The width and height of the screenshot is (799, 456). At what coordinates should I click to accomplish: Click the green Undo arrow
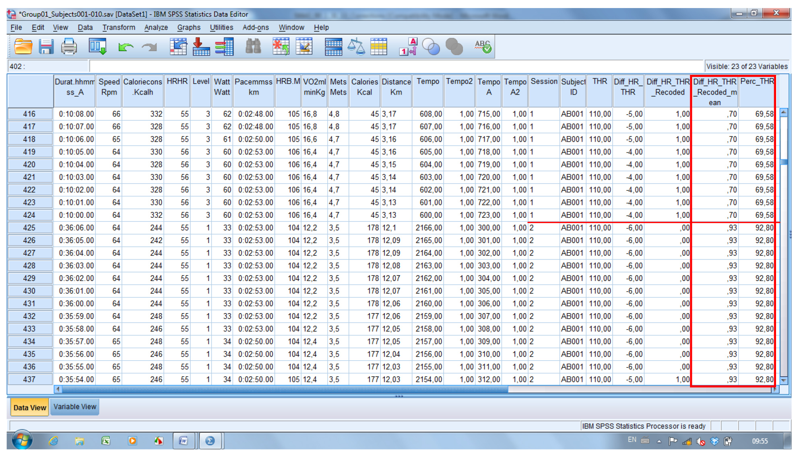point(126,47)
